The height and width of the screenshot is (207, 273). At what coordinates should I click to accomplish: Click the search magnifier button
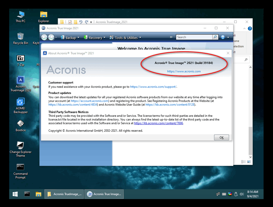pos(215,37)
